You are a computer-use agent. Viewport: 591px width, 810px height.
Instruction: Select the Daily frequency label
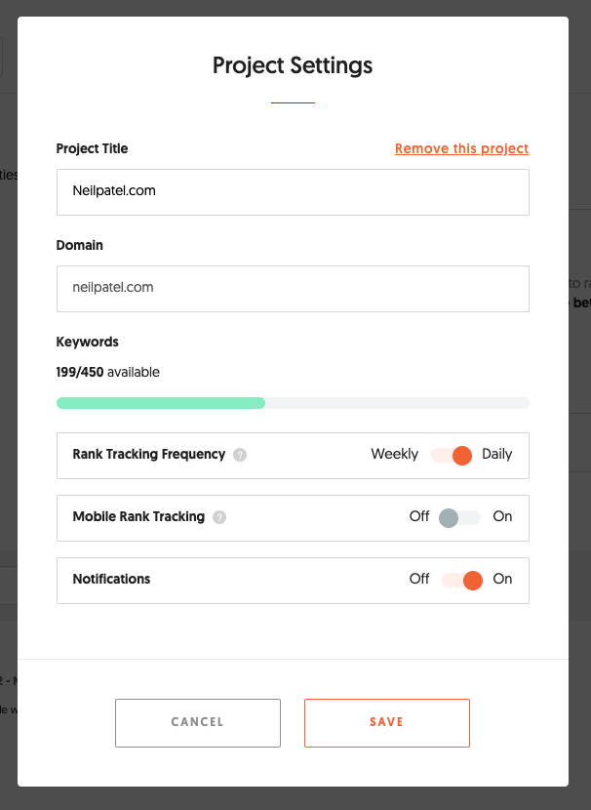[x=496, y=454]
